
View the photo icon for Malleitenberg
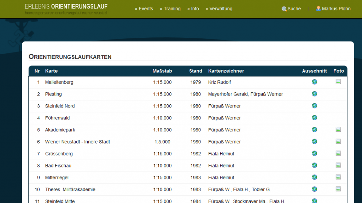pos(338,82)
